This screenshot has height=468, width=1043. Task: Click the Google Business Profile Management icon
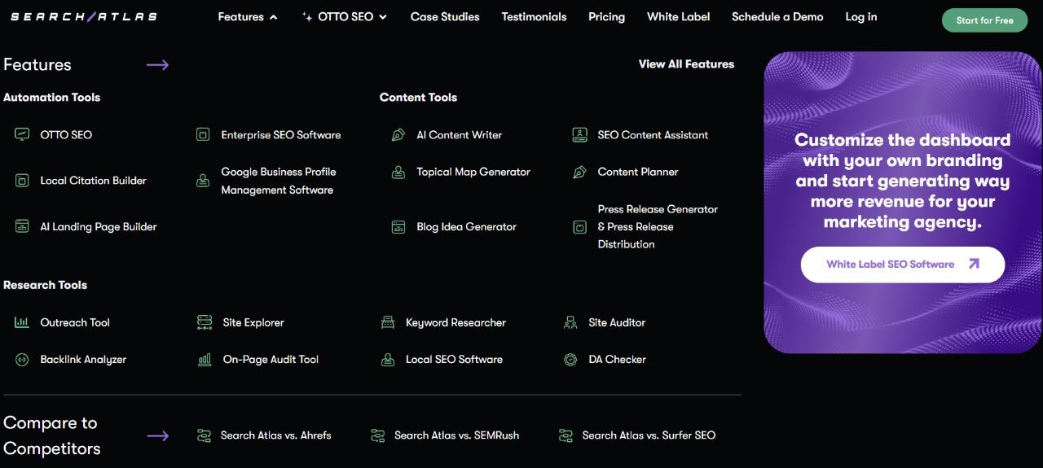(203, 181)
